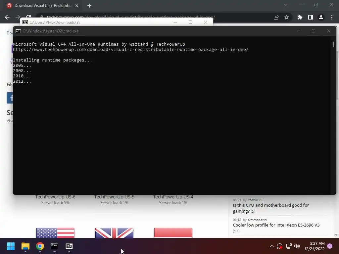Open Chrome extensions puzzle icon

point(300,17)
